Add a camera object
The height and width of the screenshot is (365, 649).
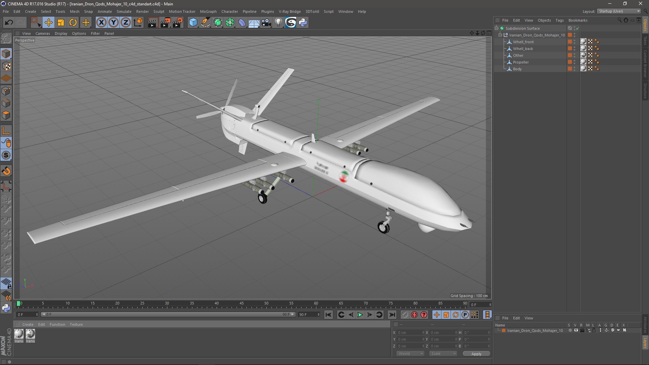pyautogui.click(x=266, y=23)
